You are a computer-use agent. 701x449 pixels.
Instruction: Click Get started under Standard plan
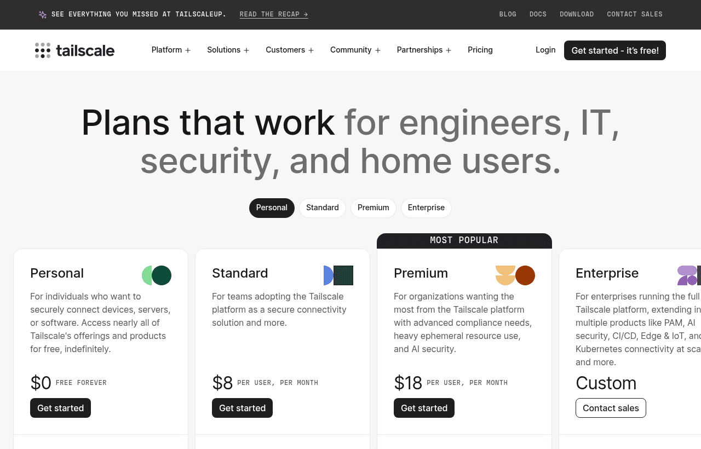(242, 408)
